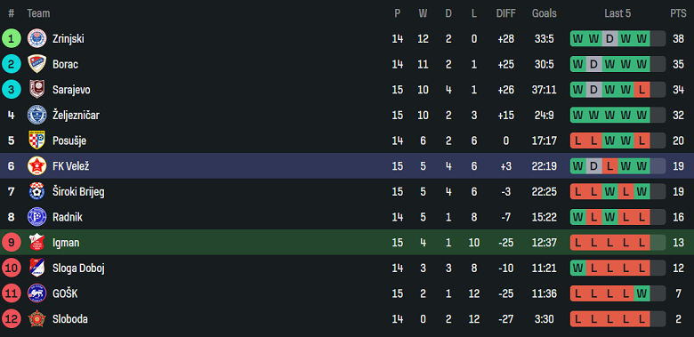Click the Zrinjski club crest
The image size is (694, 337).
click(x=36, y=39)
